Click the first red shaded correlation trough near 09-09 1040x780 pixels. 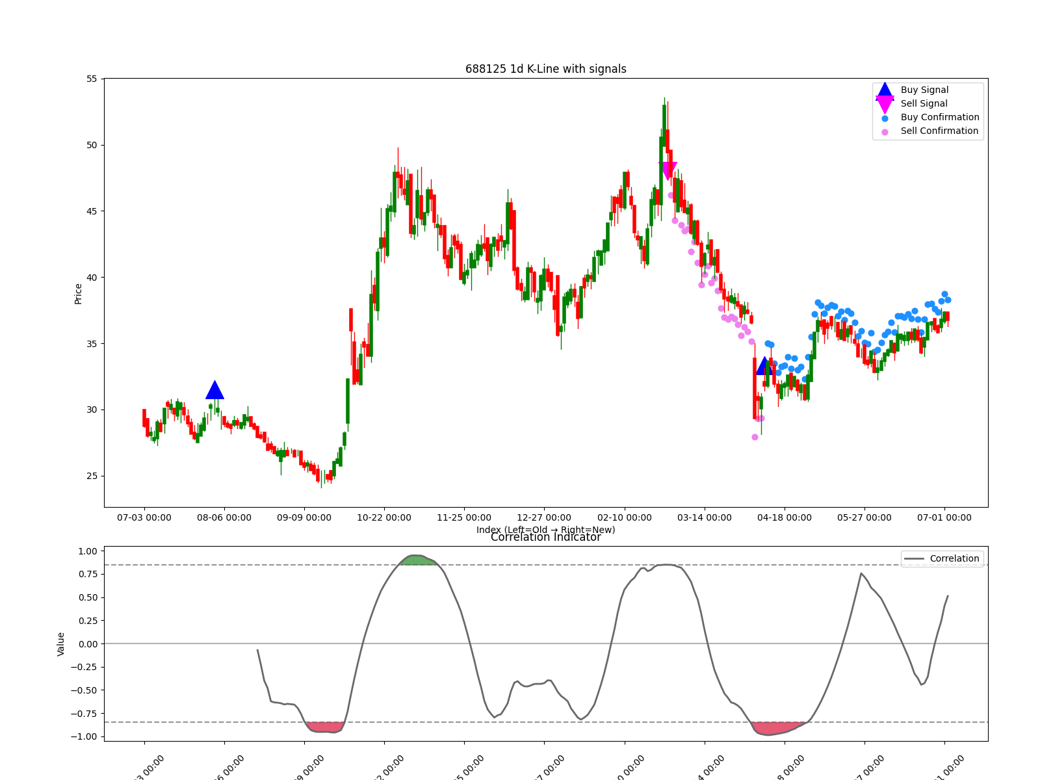coord(325,727)
